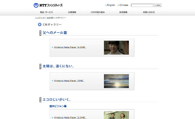Open お問い合わせ menu

tap(149, 12)
